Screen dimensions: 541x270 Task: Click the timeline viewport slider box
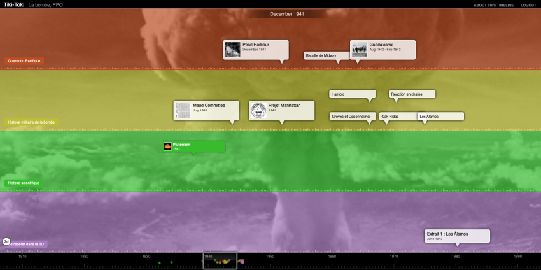220,260
